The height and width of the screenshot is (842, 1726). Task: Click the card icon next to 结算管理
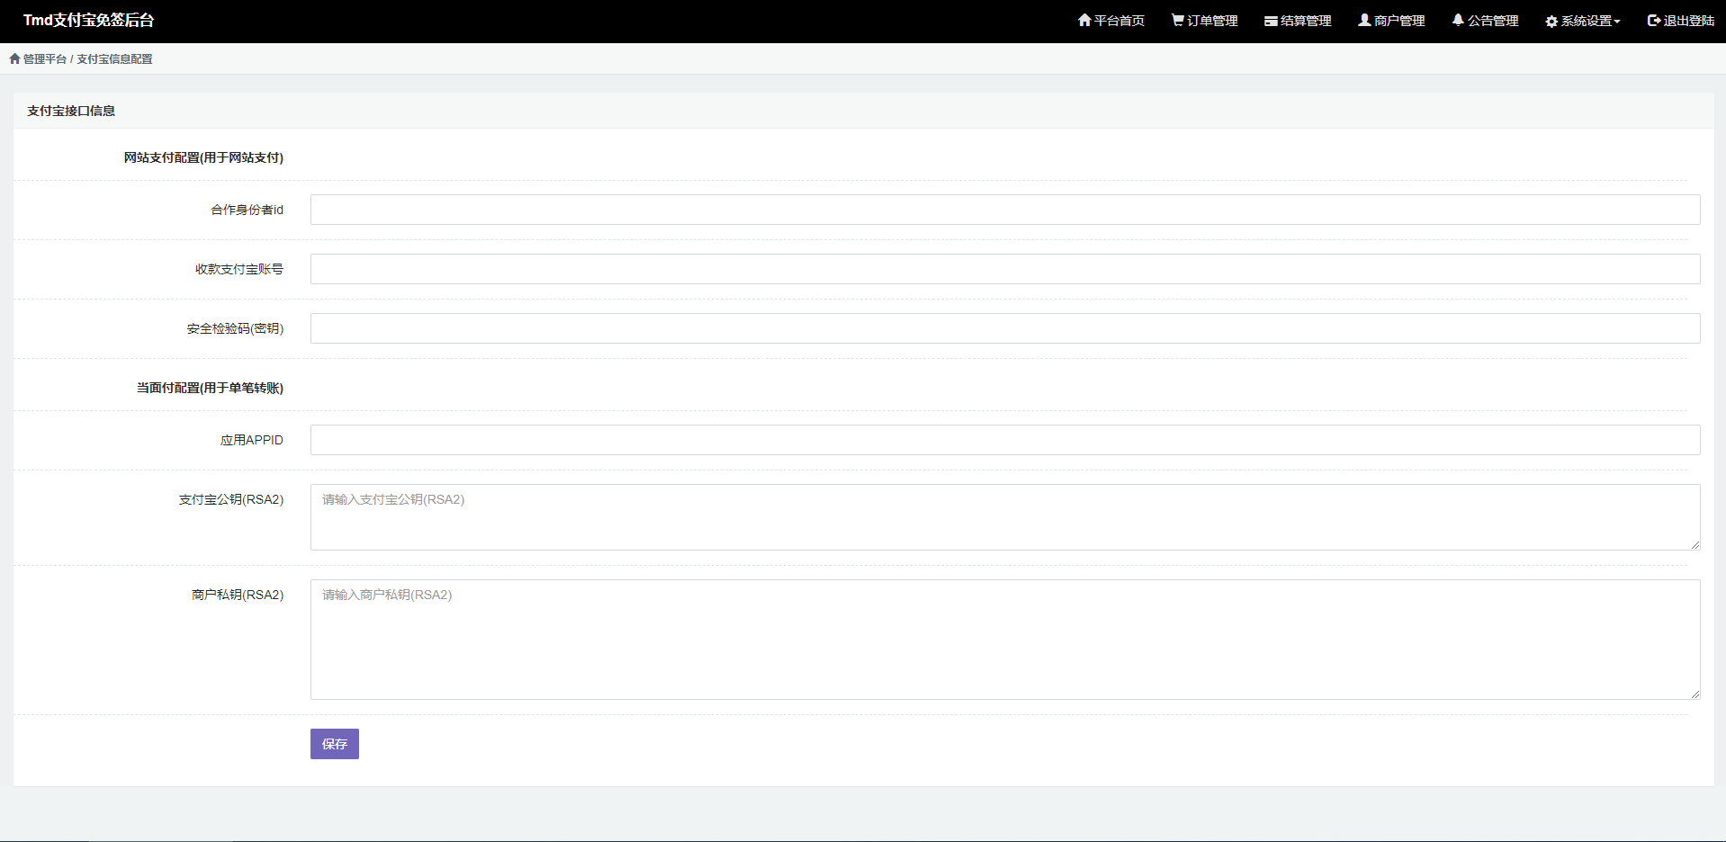point(1271,21)
